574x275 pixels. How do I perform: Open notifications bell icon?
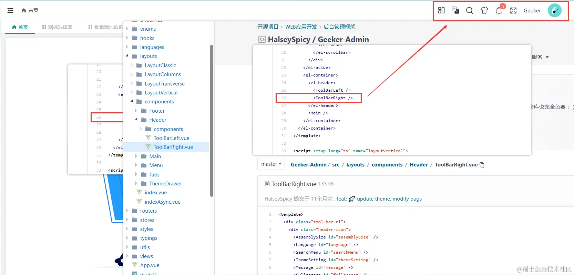499,11
